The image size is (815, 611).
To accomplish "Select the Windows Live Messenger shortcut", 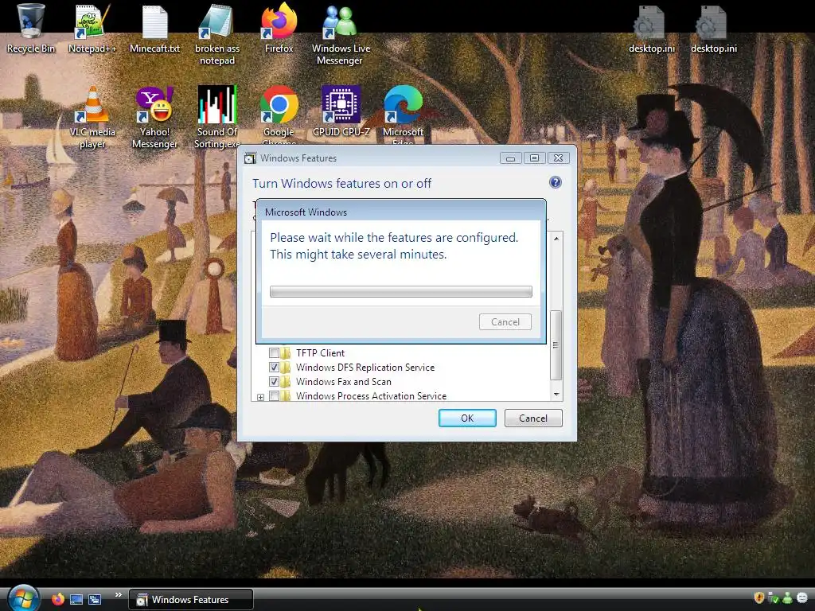I will [341, 34].
